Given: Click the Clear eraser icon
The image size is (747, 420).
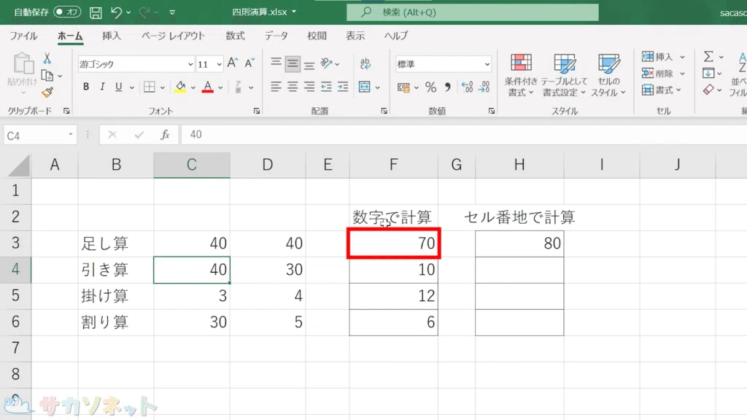Looking at the screenshot, I should point(708,90).
